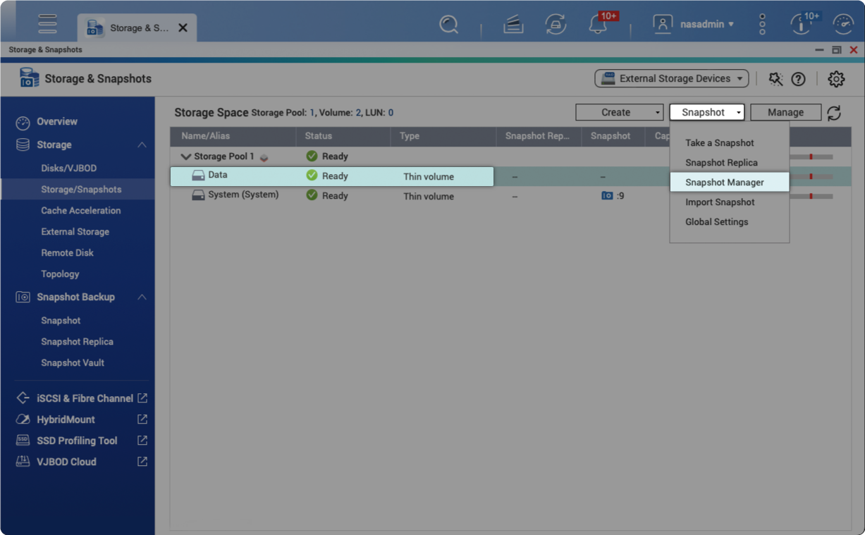
Task: Click the Ready status of Data volume
Action: click(x=327, y=176)
